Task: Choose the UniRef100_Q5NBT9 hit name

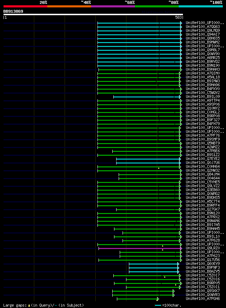Action: (x=203, y=143)
